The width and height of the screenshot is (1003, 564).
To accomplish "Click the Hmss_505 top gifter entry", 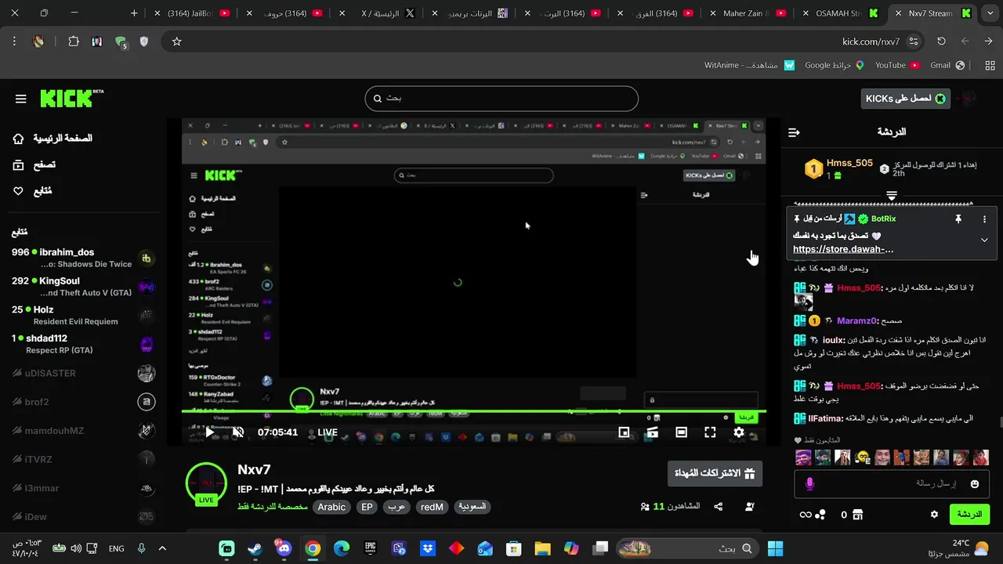I will [x=838, y=168].
